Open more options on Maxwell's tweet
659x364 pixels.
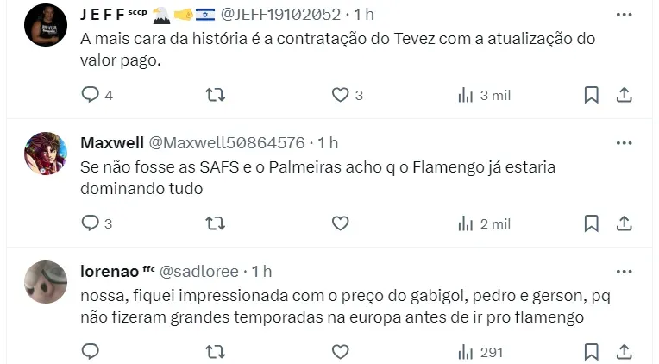[x=624, y=142]
